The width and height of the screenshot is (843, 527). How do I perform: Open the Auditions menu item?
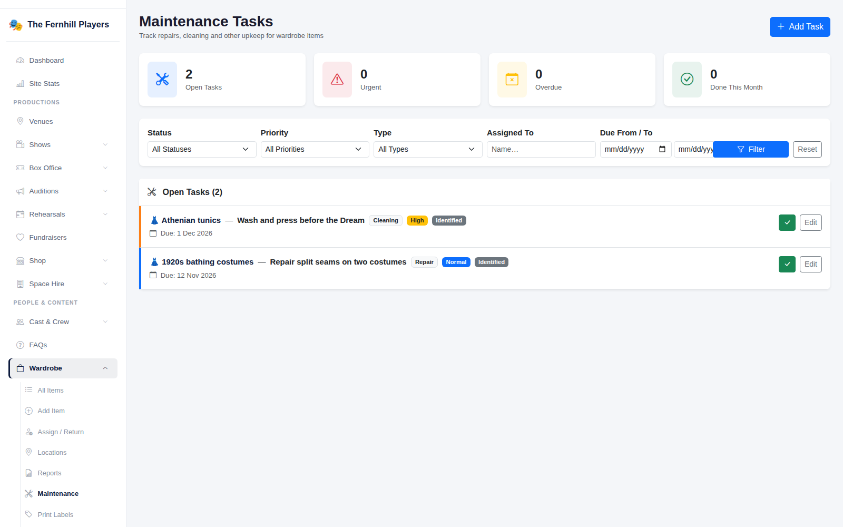(63, 191)
